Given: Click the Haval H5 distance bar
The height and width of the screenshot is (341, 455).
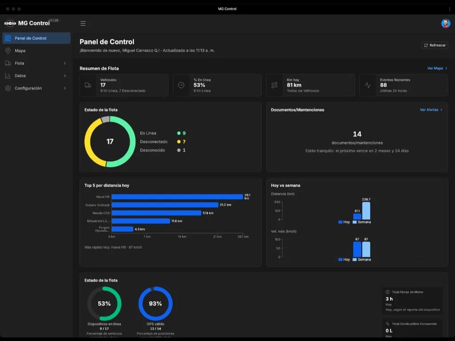Looking at the screenshot, I should coord(177,197).
